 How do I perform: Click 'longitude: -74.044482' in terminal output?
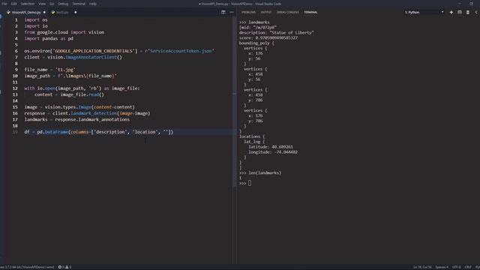point(273,152)
